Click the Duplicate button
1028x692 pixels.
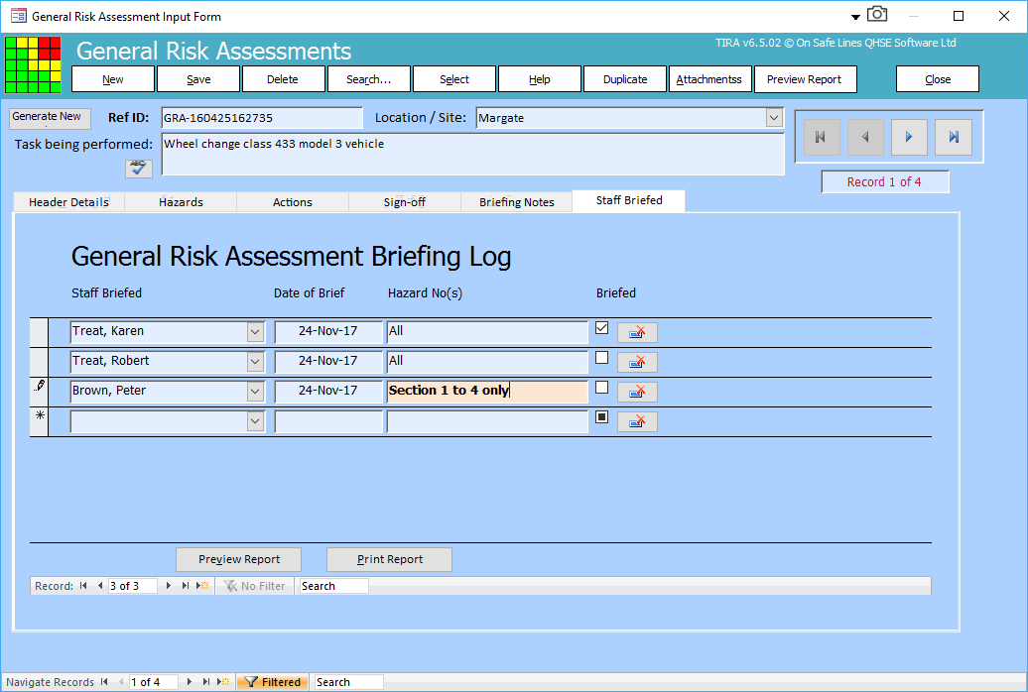(x=625, y=79)
